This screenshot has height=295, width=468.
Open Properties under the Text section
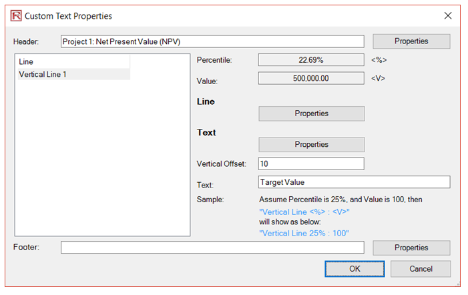[x=312, y=144]
